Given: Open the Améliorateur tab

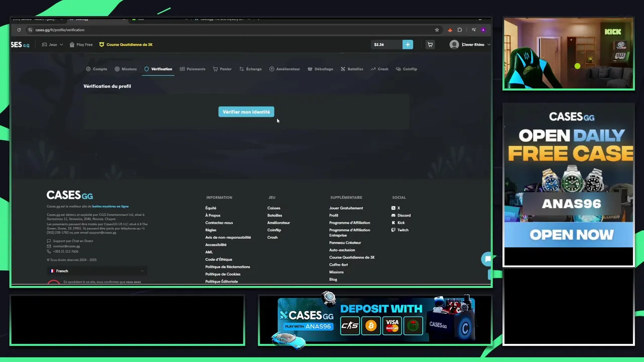Looking at the screenshot, I should [x=285, y=69].
